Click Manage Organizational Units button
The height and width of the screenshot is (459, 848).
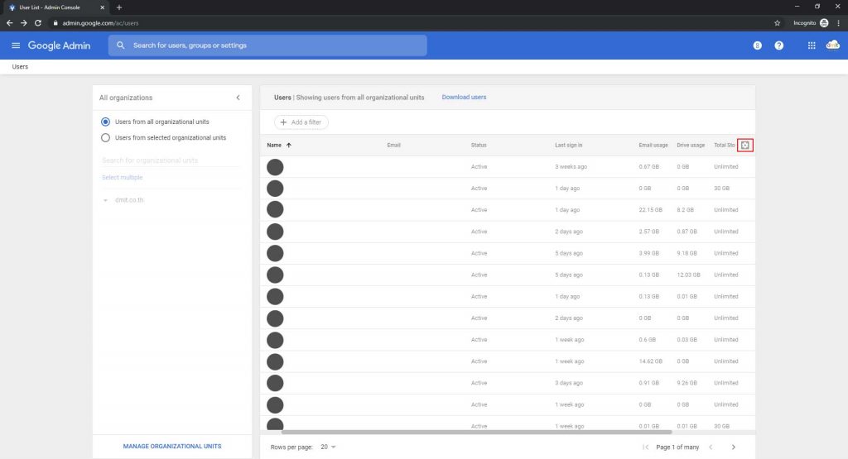(x=172, y=446)
